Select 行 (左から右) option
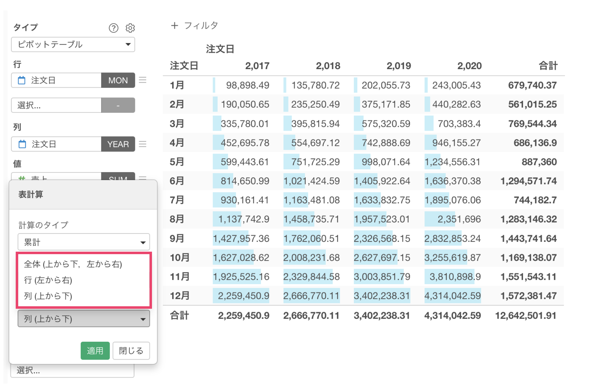Image resolution: width=611 pixels, height=388 pixels. coord(48,280)
